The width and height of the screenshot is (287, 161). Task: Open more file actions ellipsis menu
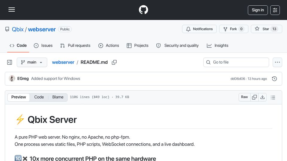click(x=277, y=62)
